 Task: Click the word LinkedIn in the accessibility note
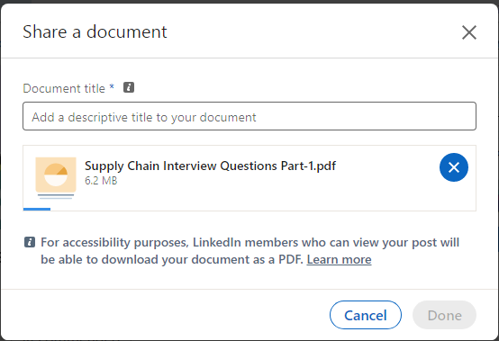tap(217, 243)
